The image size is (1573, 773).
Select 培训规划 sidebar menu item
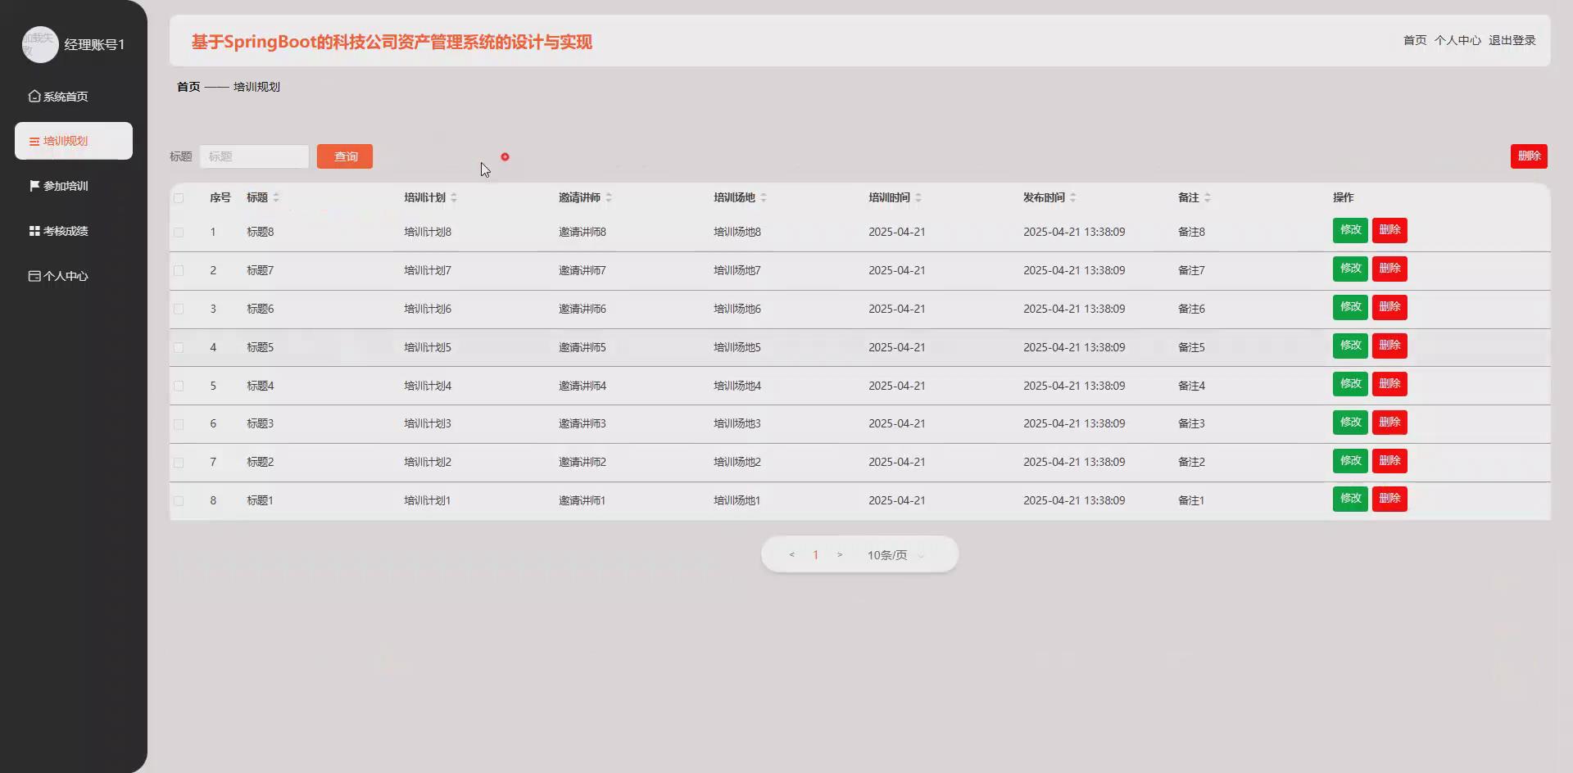tap(74, 141)
